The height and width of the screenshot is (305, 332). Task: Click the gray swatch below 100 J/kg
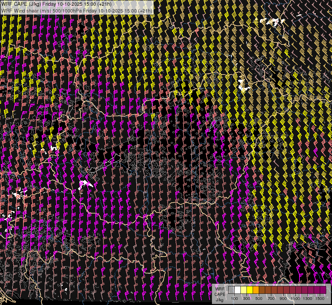[231, 290]
